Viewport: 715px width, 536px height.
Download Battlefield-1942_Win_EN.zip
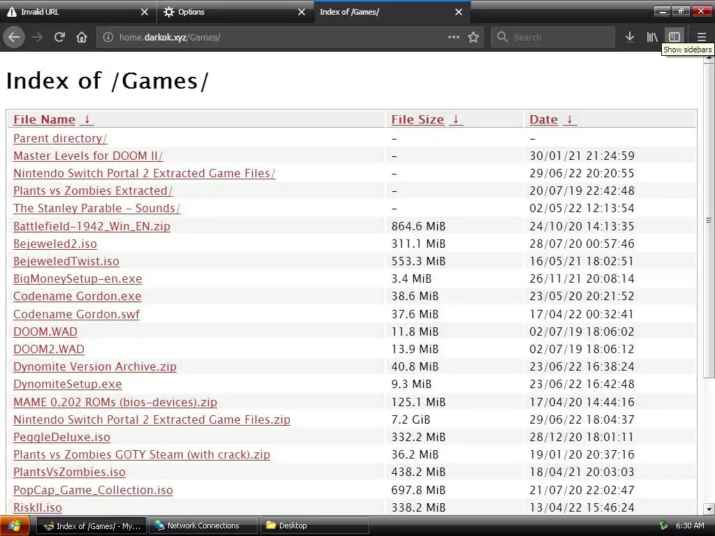91,226
